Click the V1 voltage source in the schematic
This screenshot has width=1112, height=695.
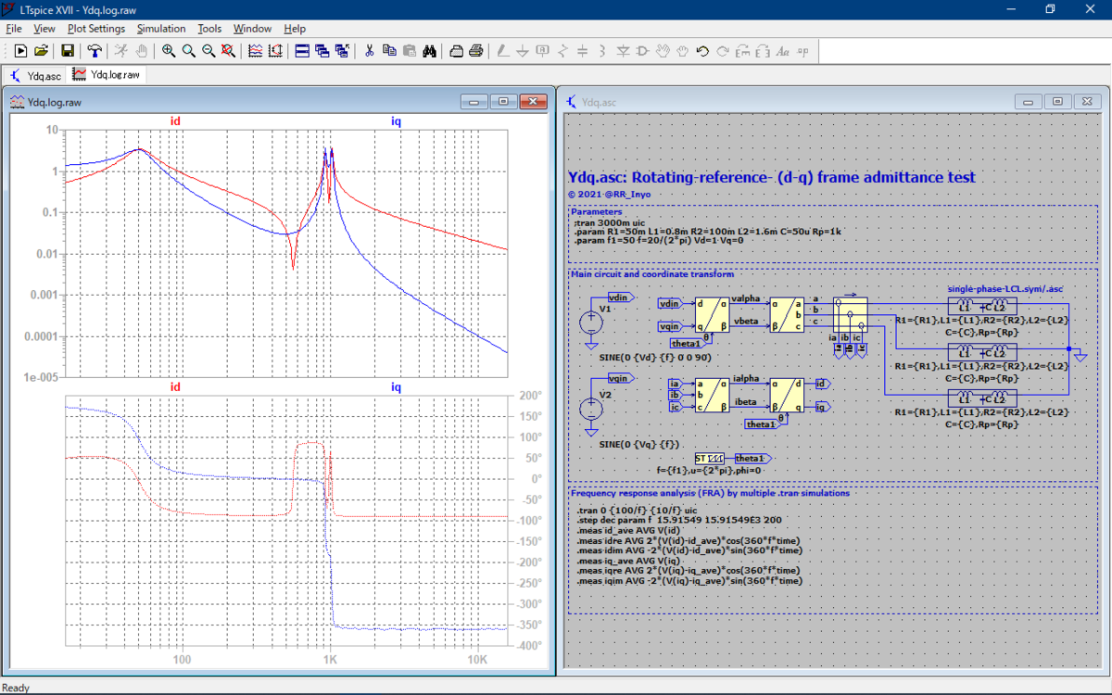(x=590, y=323)
